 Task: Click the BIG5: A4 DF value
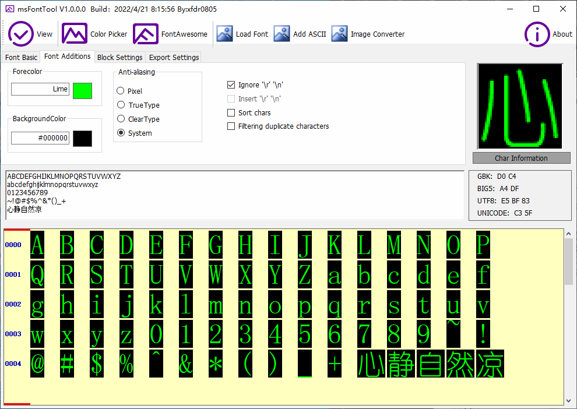(x=498, y=188)
